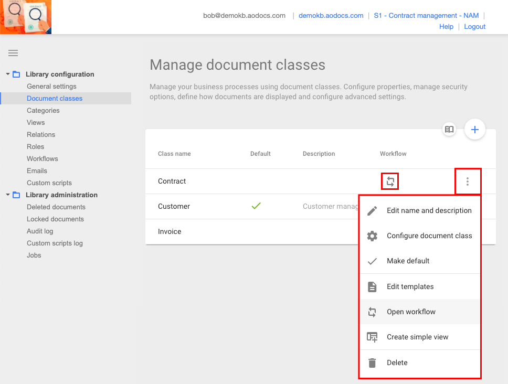Choose Make default in the menu

pyautogui.click(x=408, y=261)
